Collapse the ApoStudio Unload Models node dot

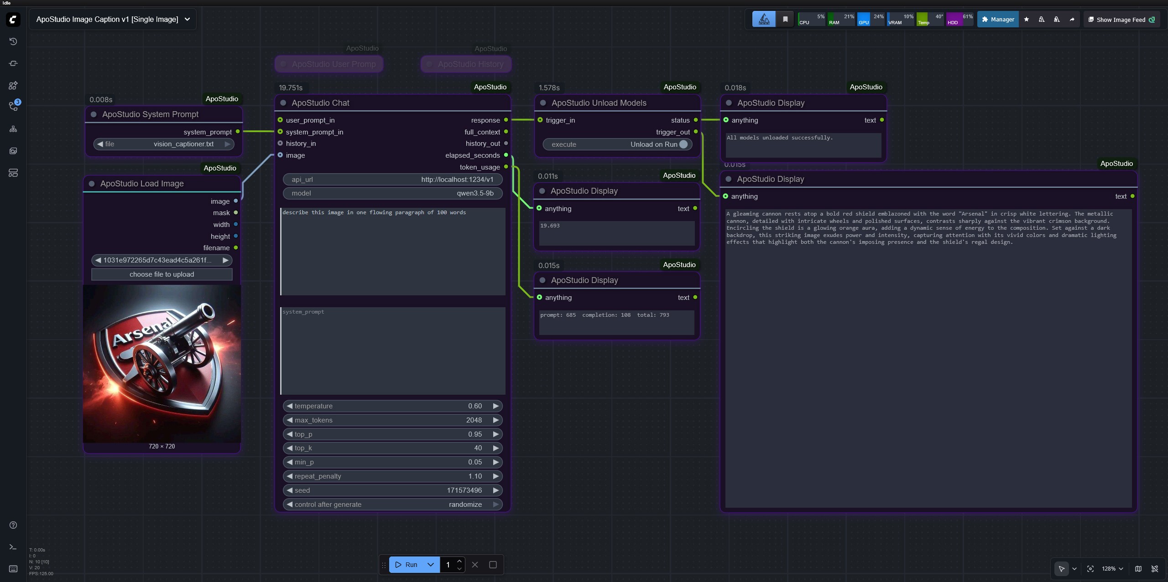coord(543,103)
